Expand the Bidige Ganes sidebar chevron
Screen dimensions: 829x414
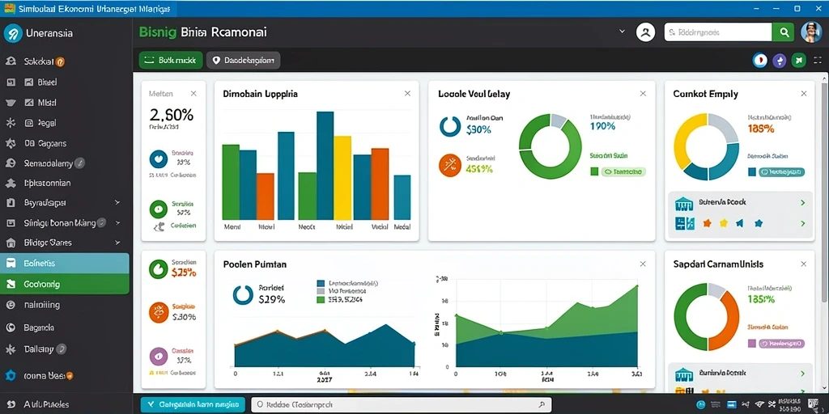[117, 243]
